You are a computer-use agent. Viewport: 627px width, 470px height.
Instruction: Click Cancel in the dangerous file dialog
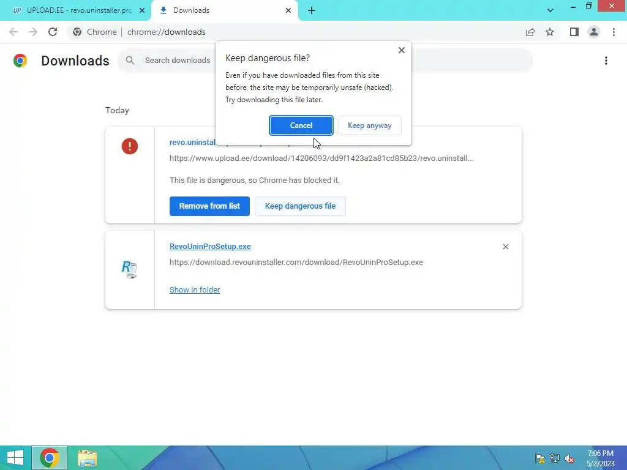point(301,125)
